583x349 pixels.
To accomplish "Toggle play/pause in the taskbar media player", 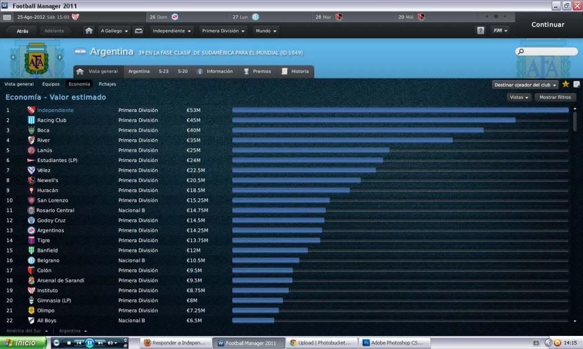I will [x=89, y=343].
